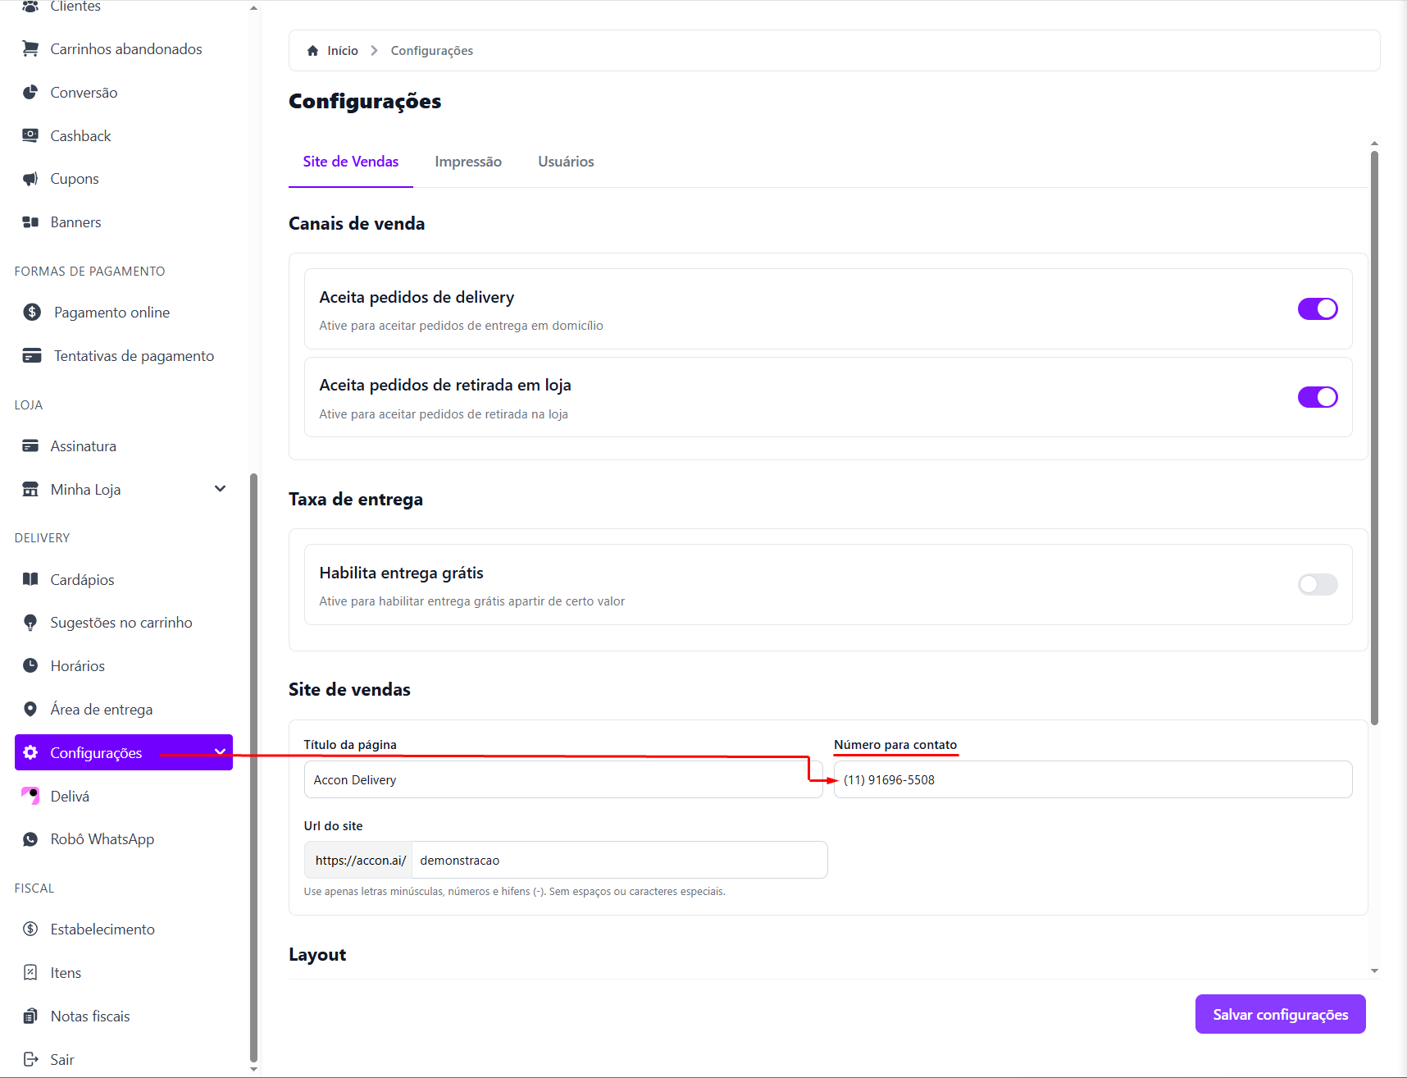Viewport: 1407px width, 1078px height.
Task: Click the Robô WhatsApp icon
Action: (30, 839)
